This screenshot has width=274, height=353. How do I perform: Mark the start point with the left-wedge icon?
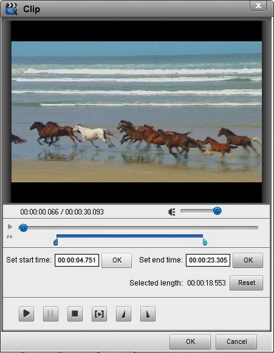(124, 313)
